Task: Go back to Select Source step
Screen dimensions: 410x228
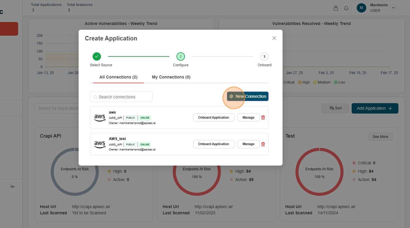Action: coord(97,57)
